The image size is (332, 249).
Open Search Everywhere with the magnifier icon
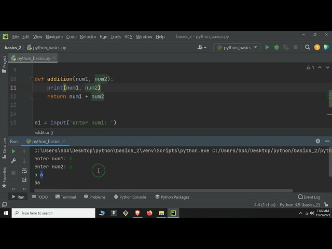point(308,47)
